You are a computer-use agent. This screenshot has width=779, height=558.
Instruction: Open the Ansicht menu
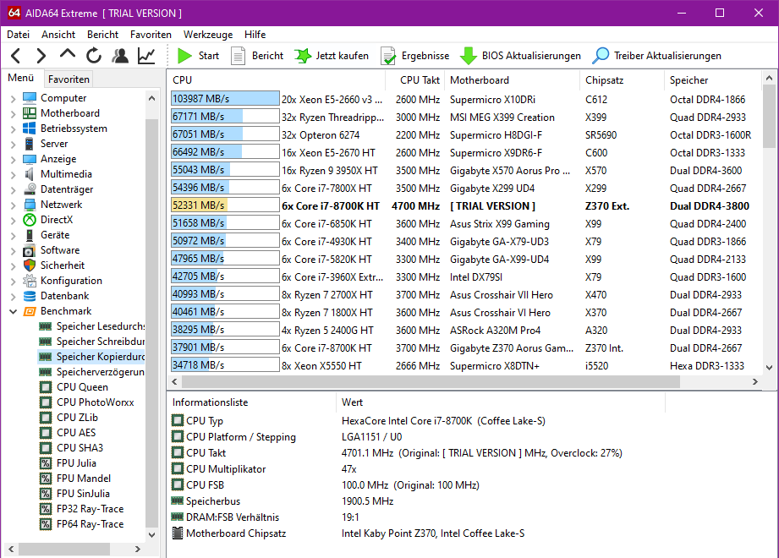click(x=58, y=35)
